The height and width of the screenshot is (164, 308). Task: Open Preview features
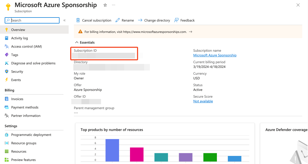(23, 160)
